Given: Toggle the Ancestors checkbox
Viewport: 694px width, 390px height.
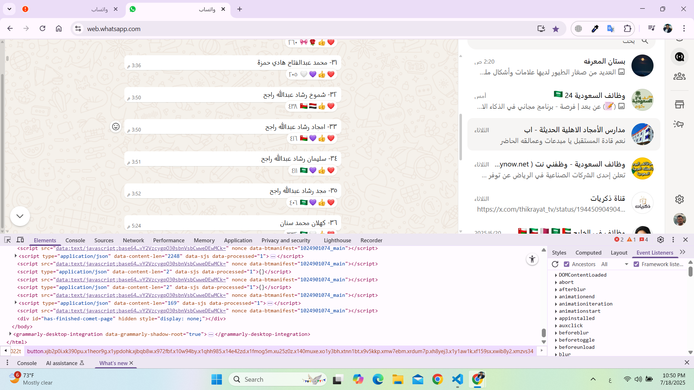Looking at the screenshot, I should click(x=567, y=264).
